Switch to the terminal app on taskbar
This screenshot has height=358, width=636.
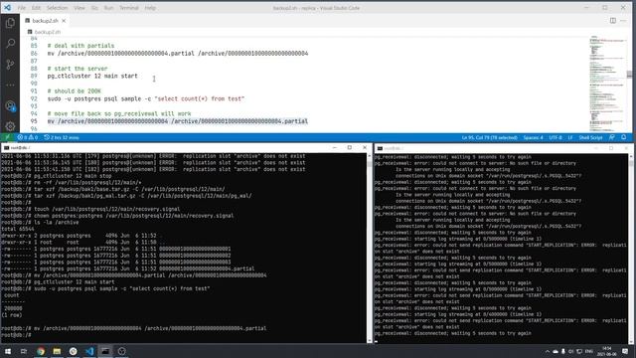(x=105, y=351)
